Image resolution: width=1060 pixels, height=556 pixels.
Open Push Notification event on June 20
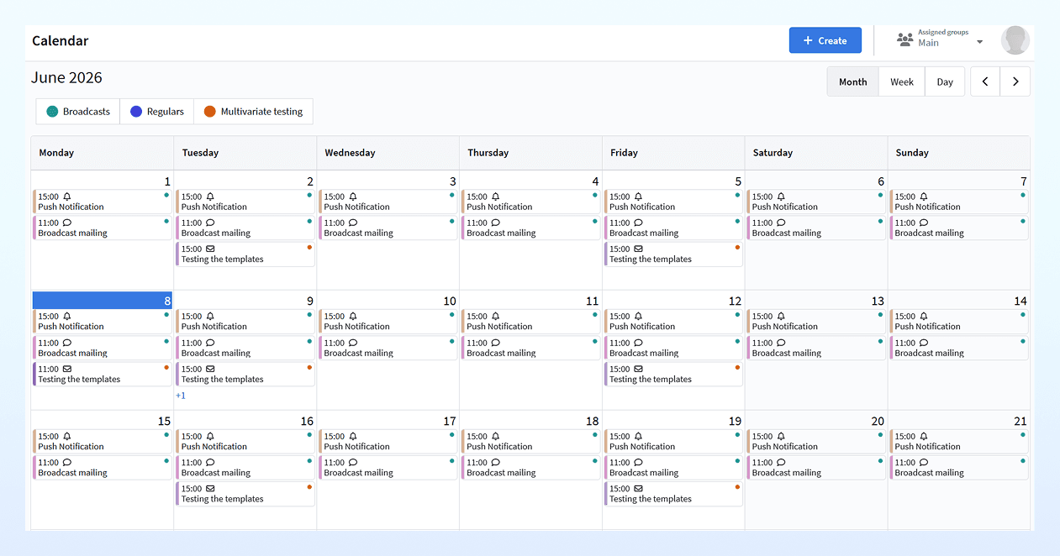tap(816, 441)
